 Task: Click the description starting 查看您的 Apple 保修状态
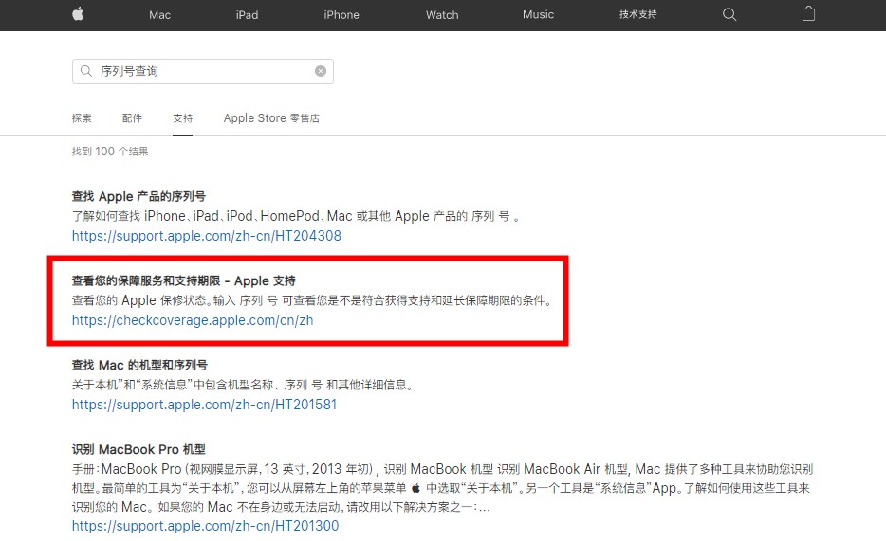coord(311,300)
